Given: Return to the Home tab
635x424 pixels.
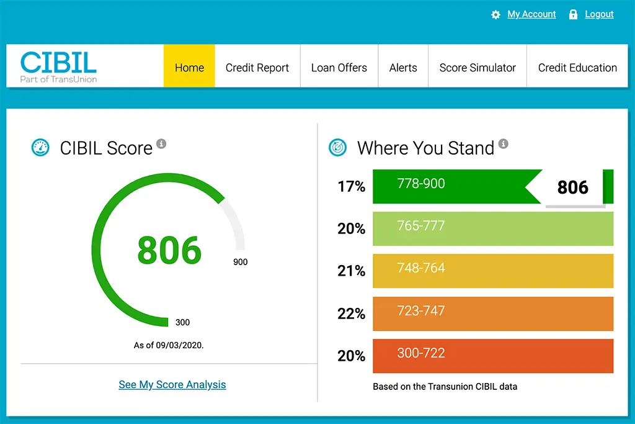Looking at the screenshot, I should (x=189, y=67).
